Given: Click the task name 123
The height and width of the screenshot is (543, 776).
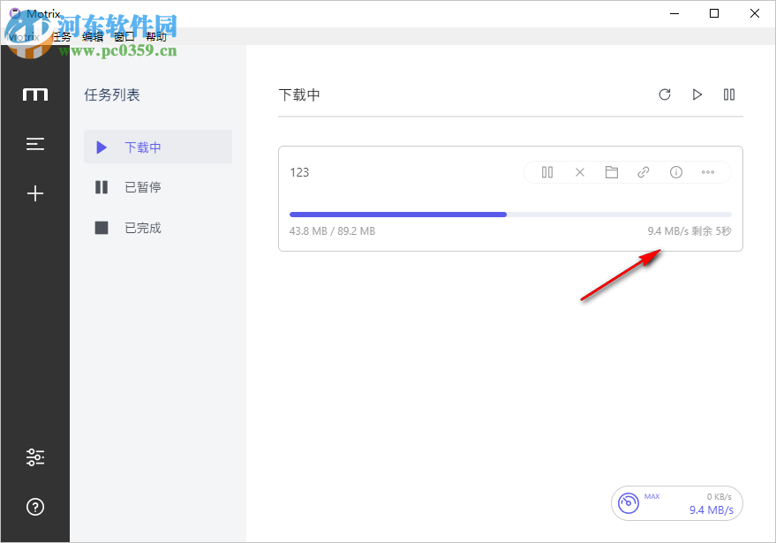Looking at the screenshot, I should (x=299, y=172).
